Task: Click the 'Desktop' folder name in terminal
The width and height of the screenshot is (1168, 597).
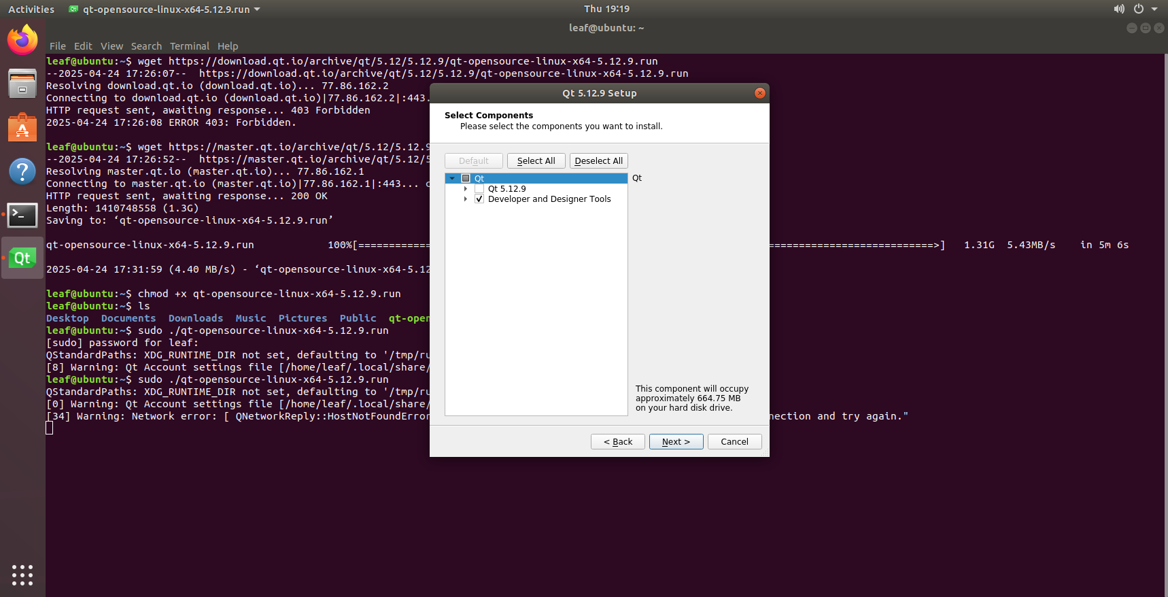Action: tap(67, 318)
